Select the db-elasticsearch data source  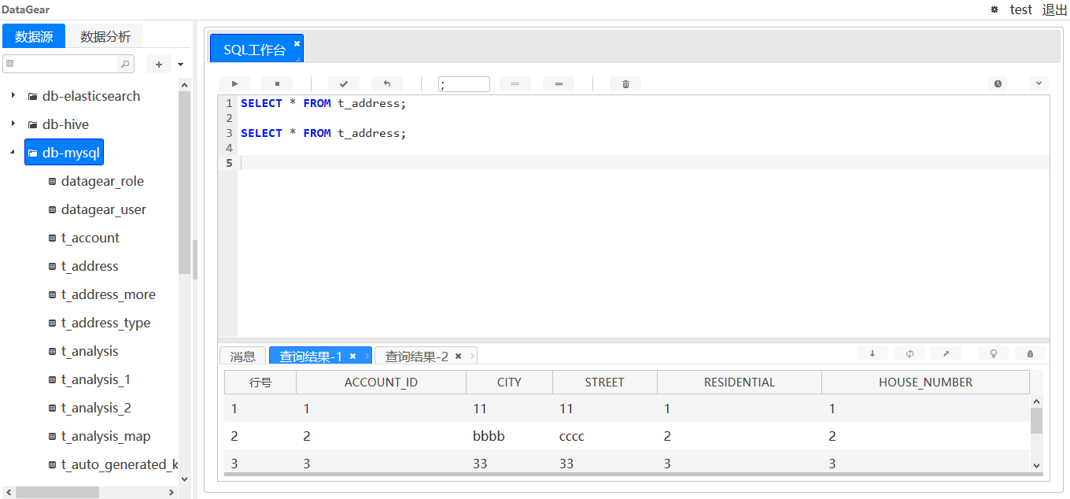coord(84,96)
